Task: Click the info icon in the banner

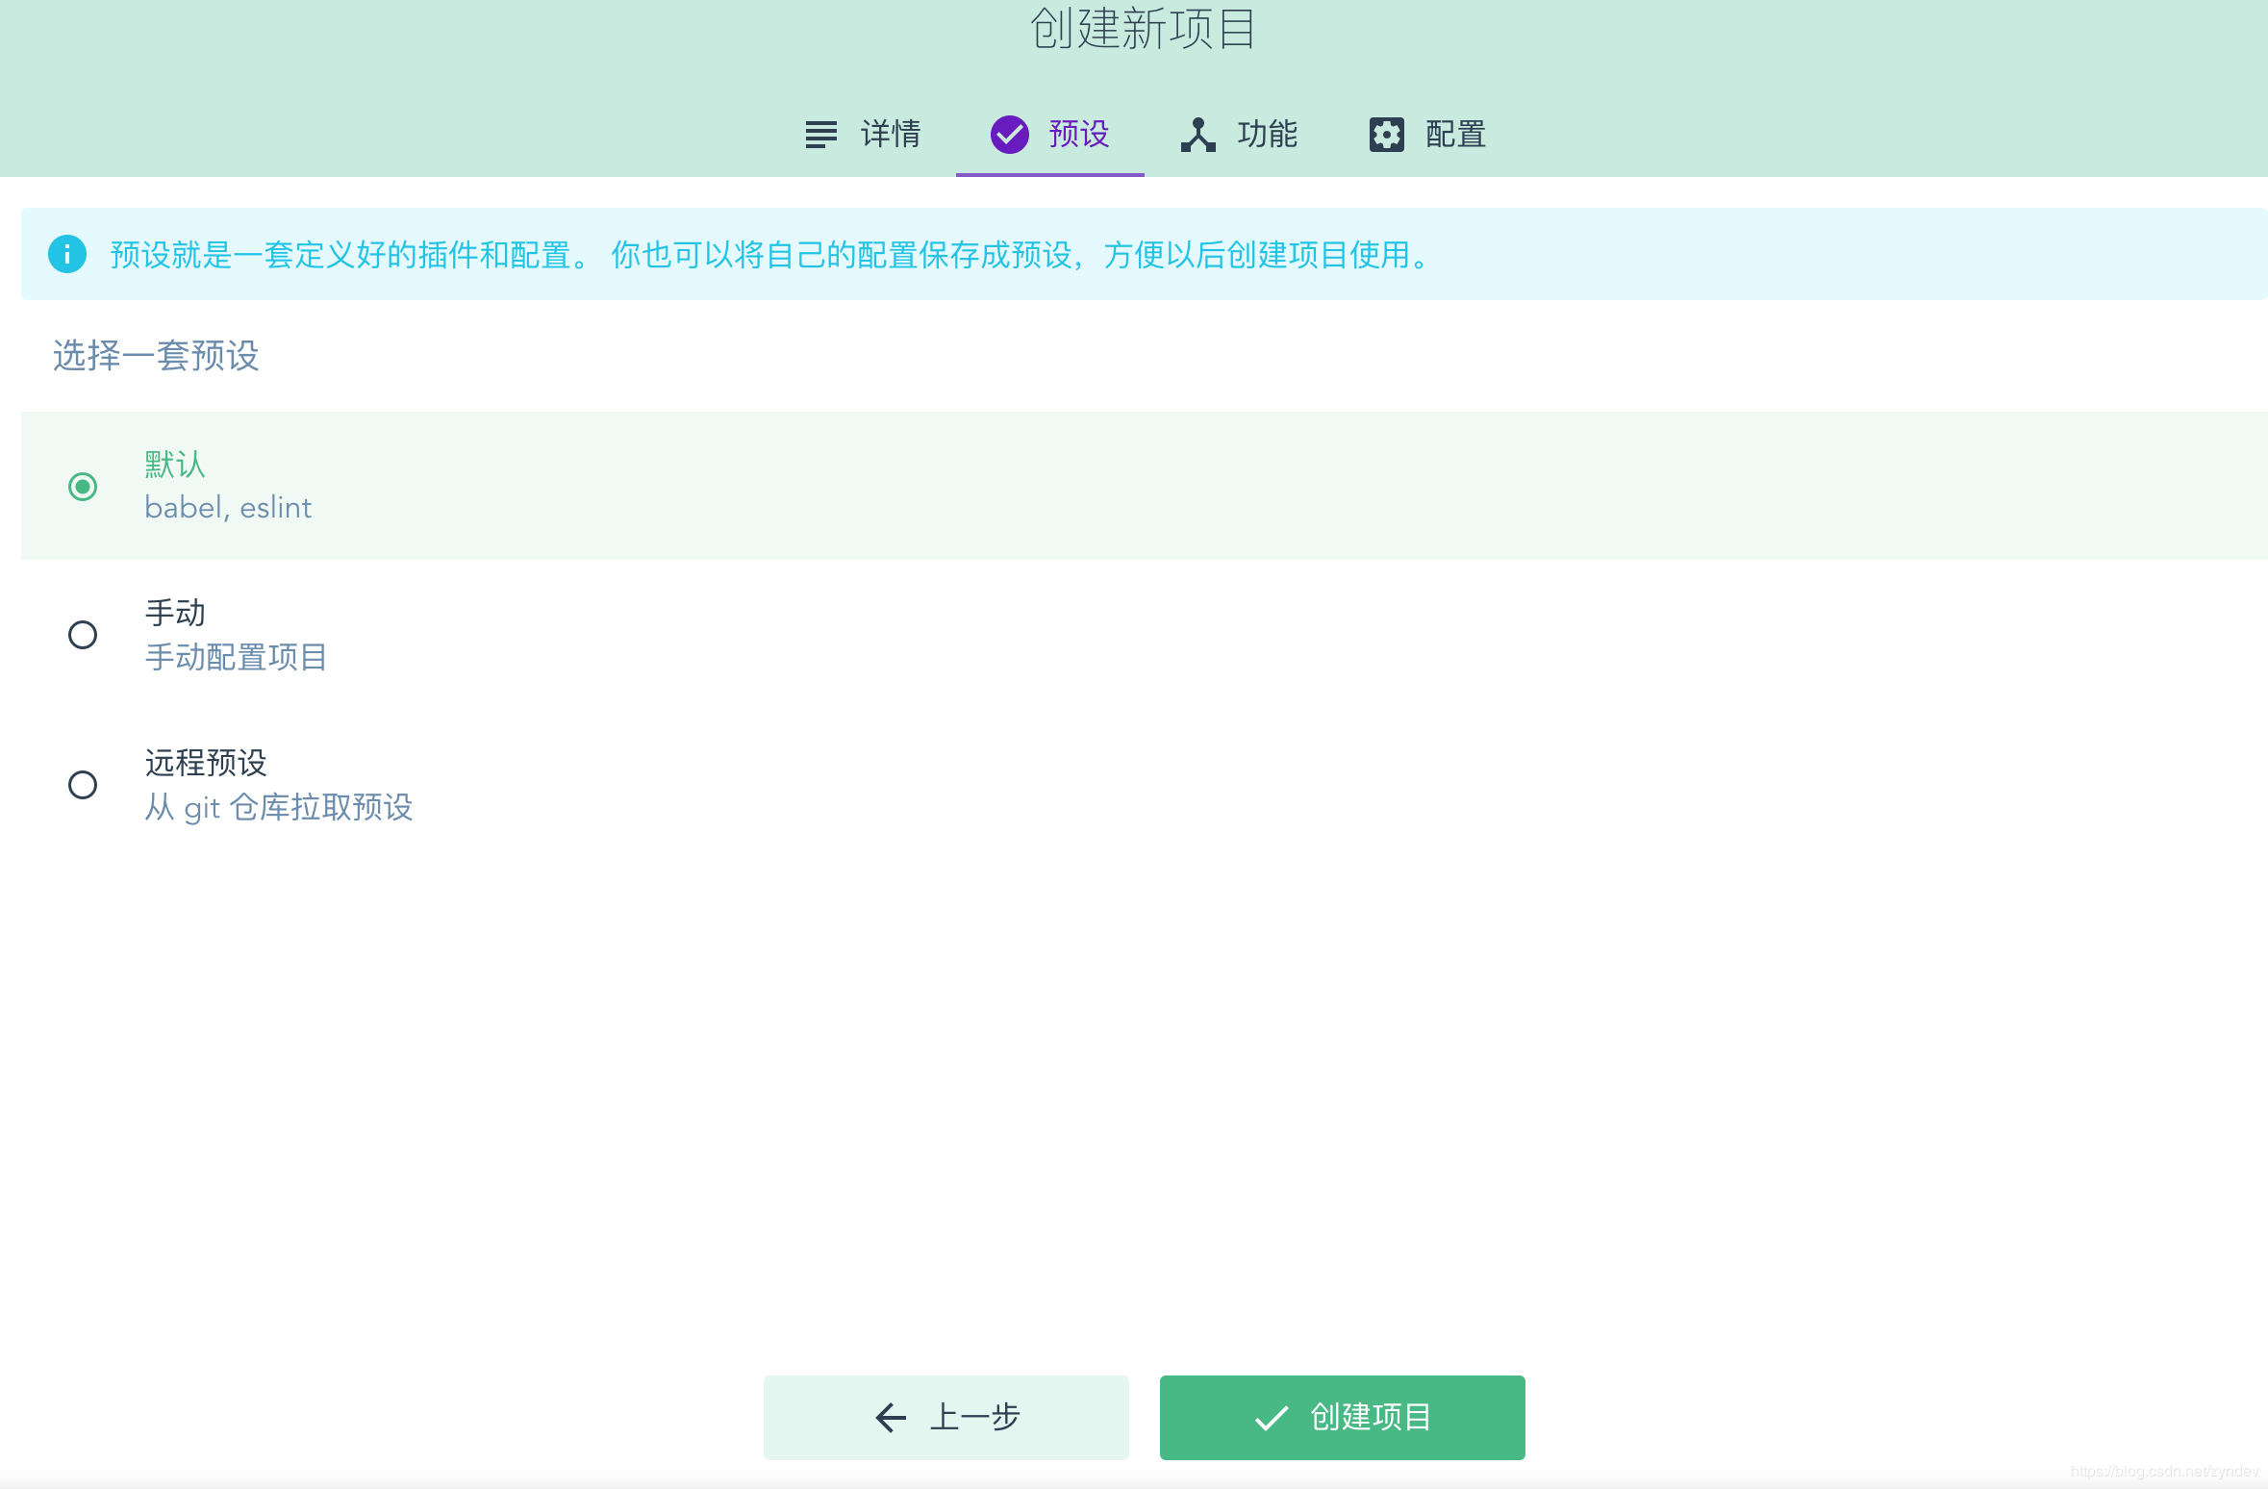Action: point(66,255)
